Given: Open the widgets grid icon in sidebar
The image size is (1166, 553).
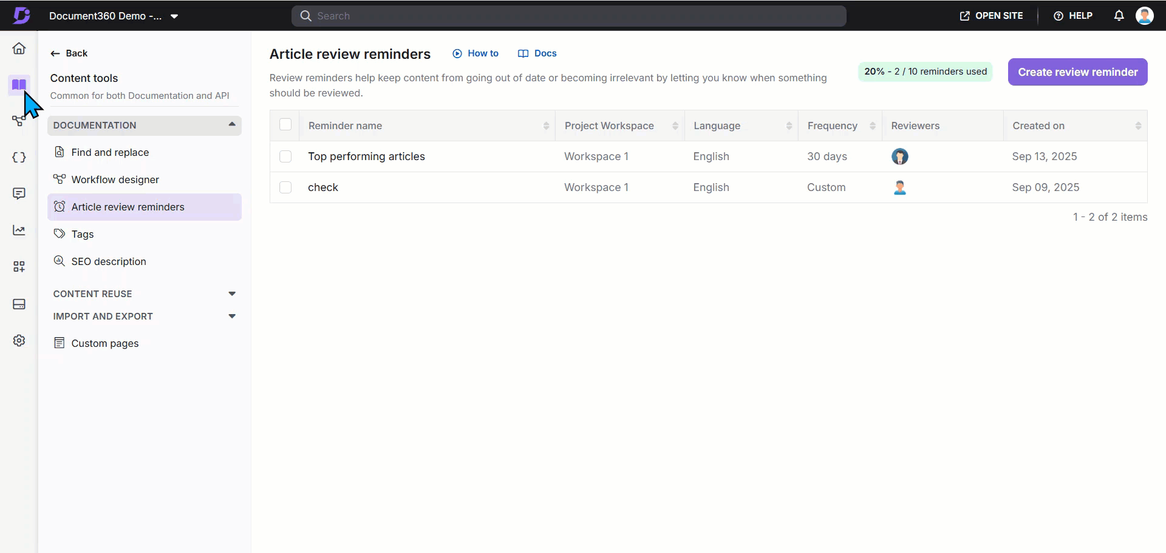Looking at the screenshot, I should coord(19,267).
